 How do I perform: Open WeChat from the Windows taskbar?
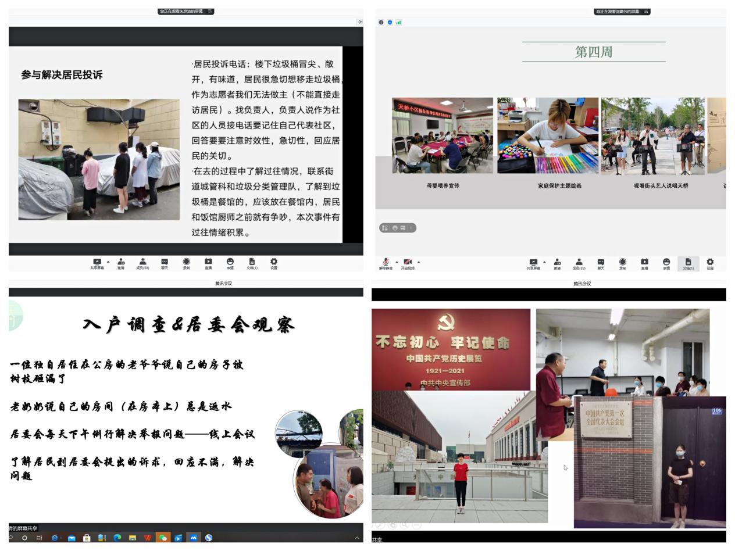tap(162, 538)
